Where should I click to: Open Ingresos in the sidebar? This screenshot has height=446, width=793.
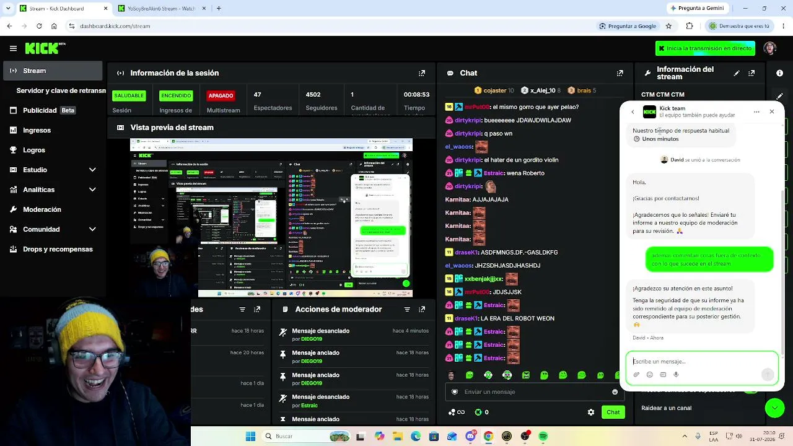click(53, 130)
